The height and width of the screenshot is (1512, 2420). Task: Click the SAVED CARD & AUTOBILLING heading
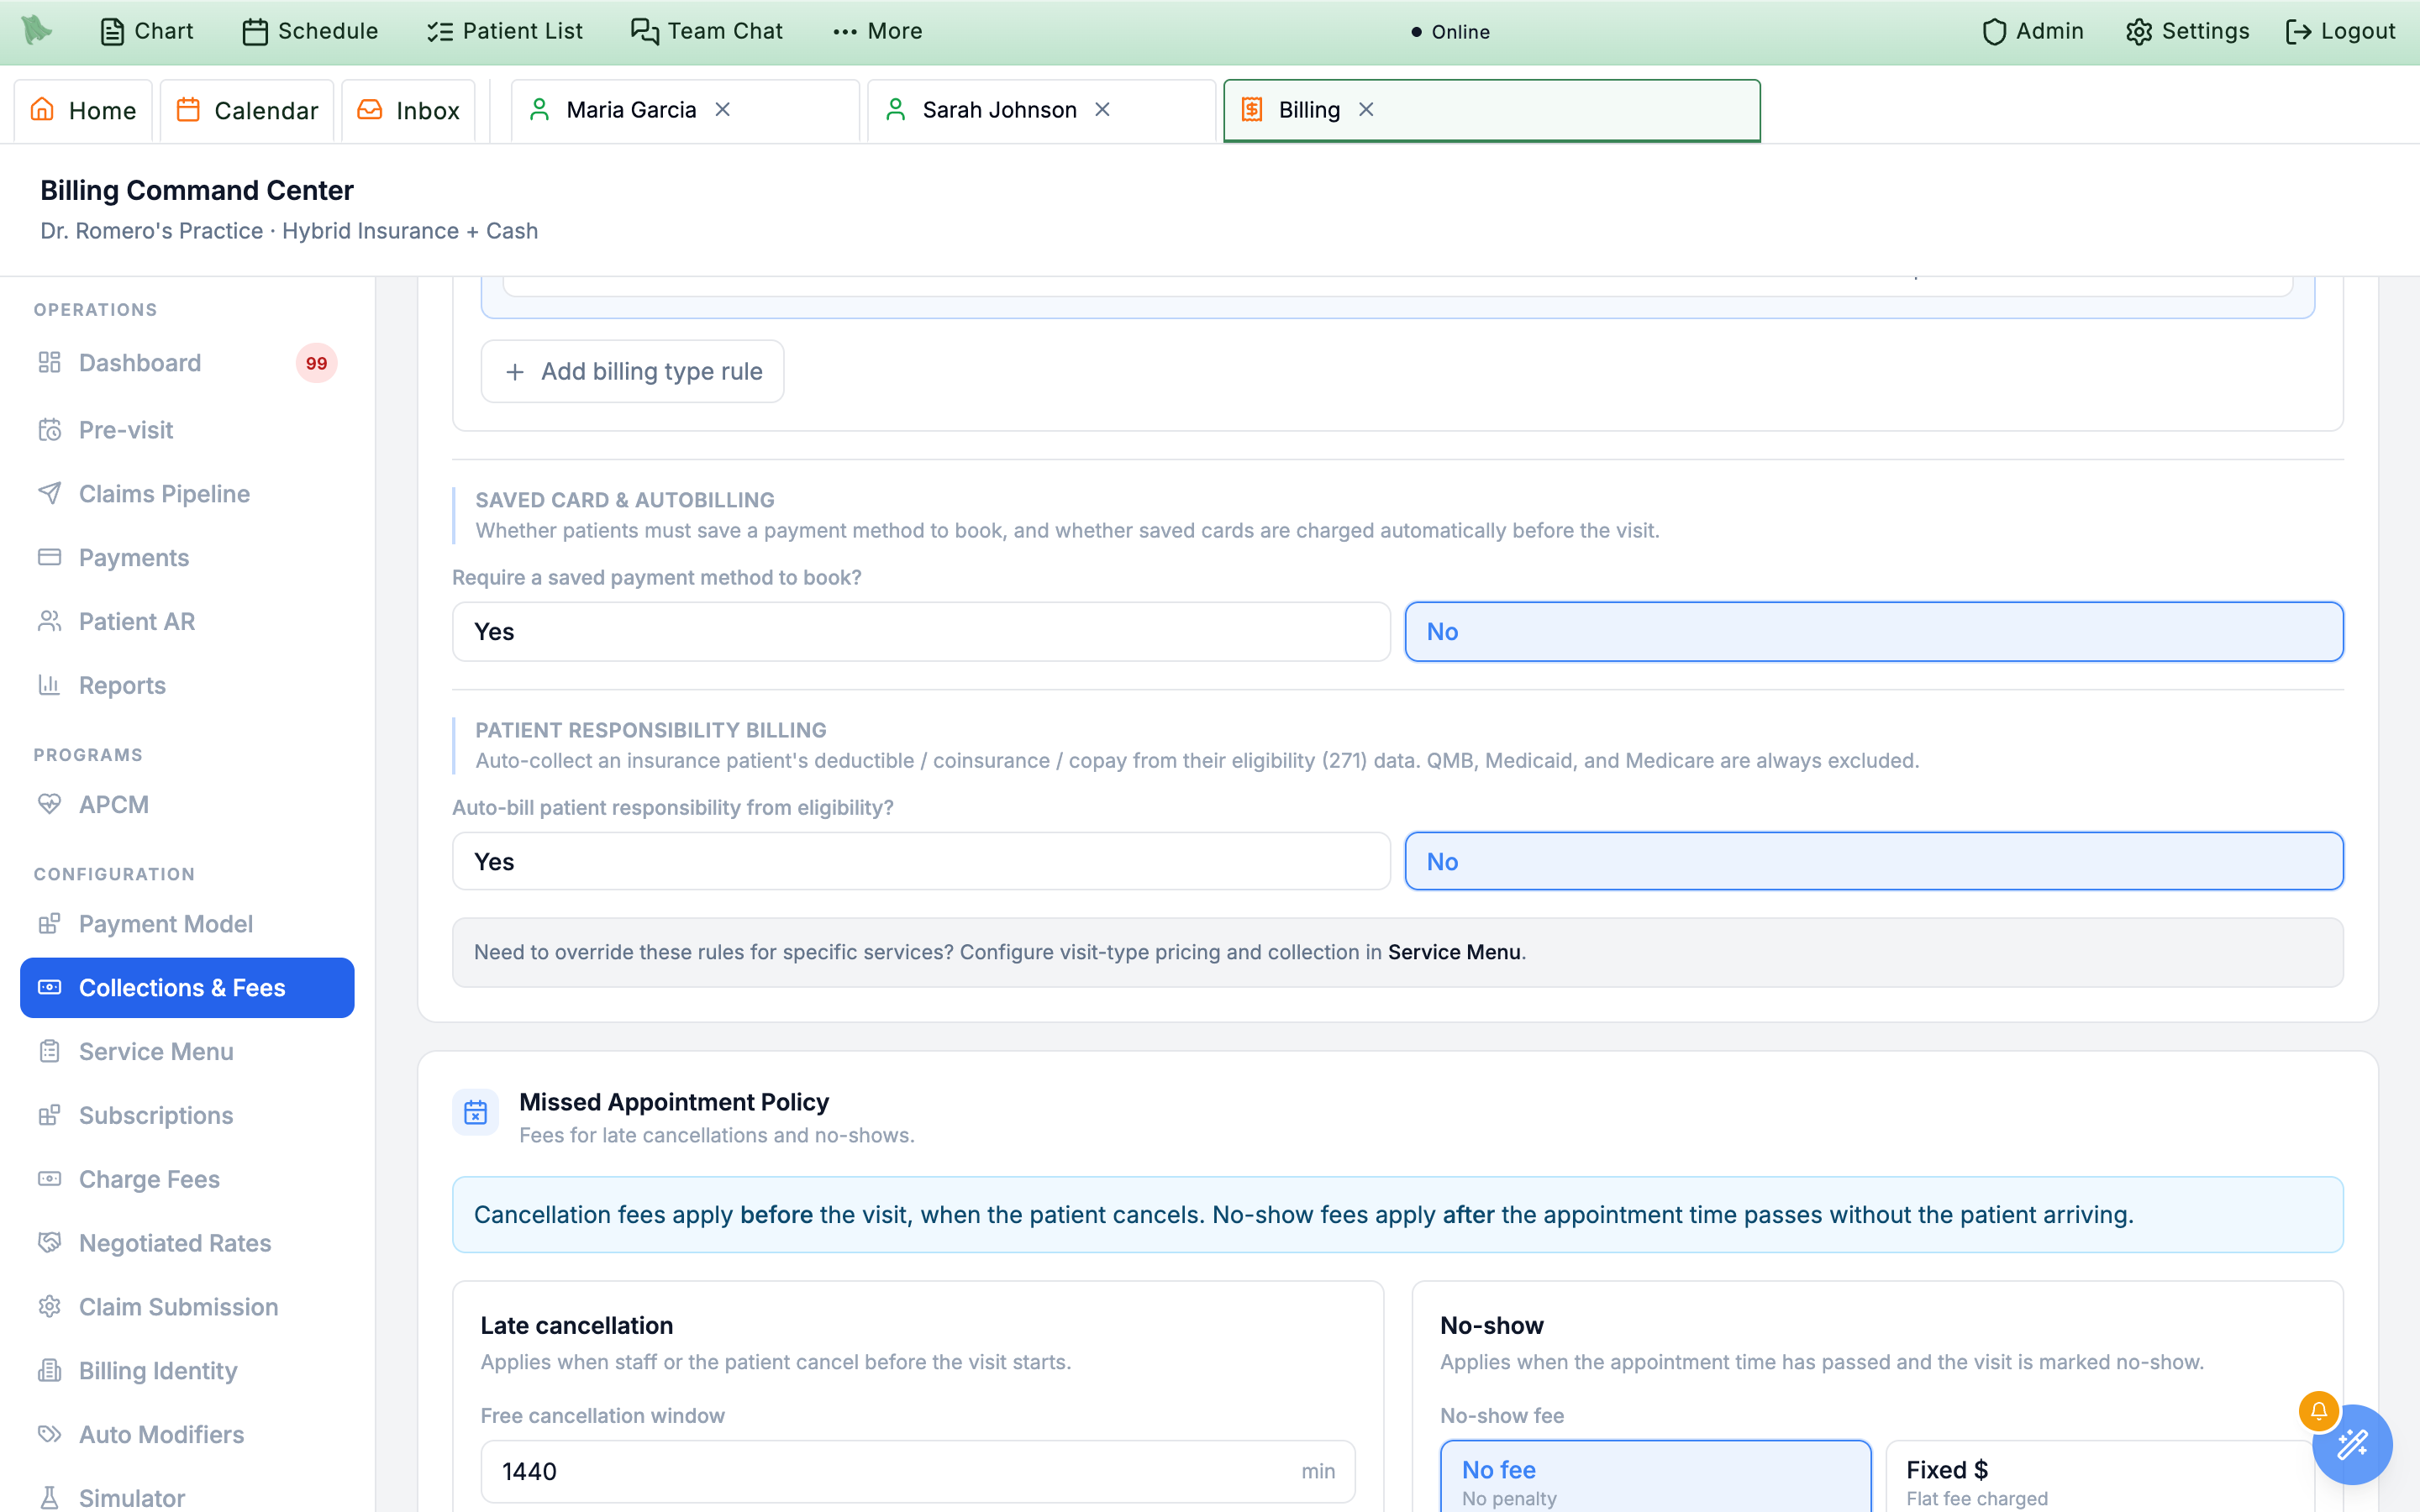(x=625, y=500)
